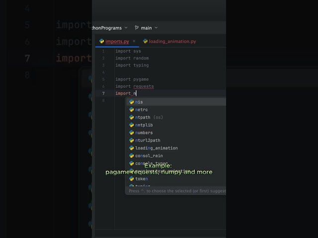Choose the nntplib suggestion

(176, 125)
